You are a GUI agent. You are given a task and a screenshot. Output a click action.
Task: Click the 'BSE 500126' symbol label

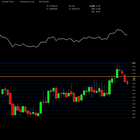[x=44, y=2]
